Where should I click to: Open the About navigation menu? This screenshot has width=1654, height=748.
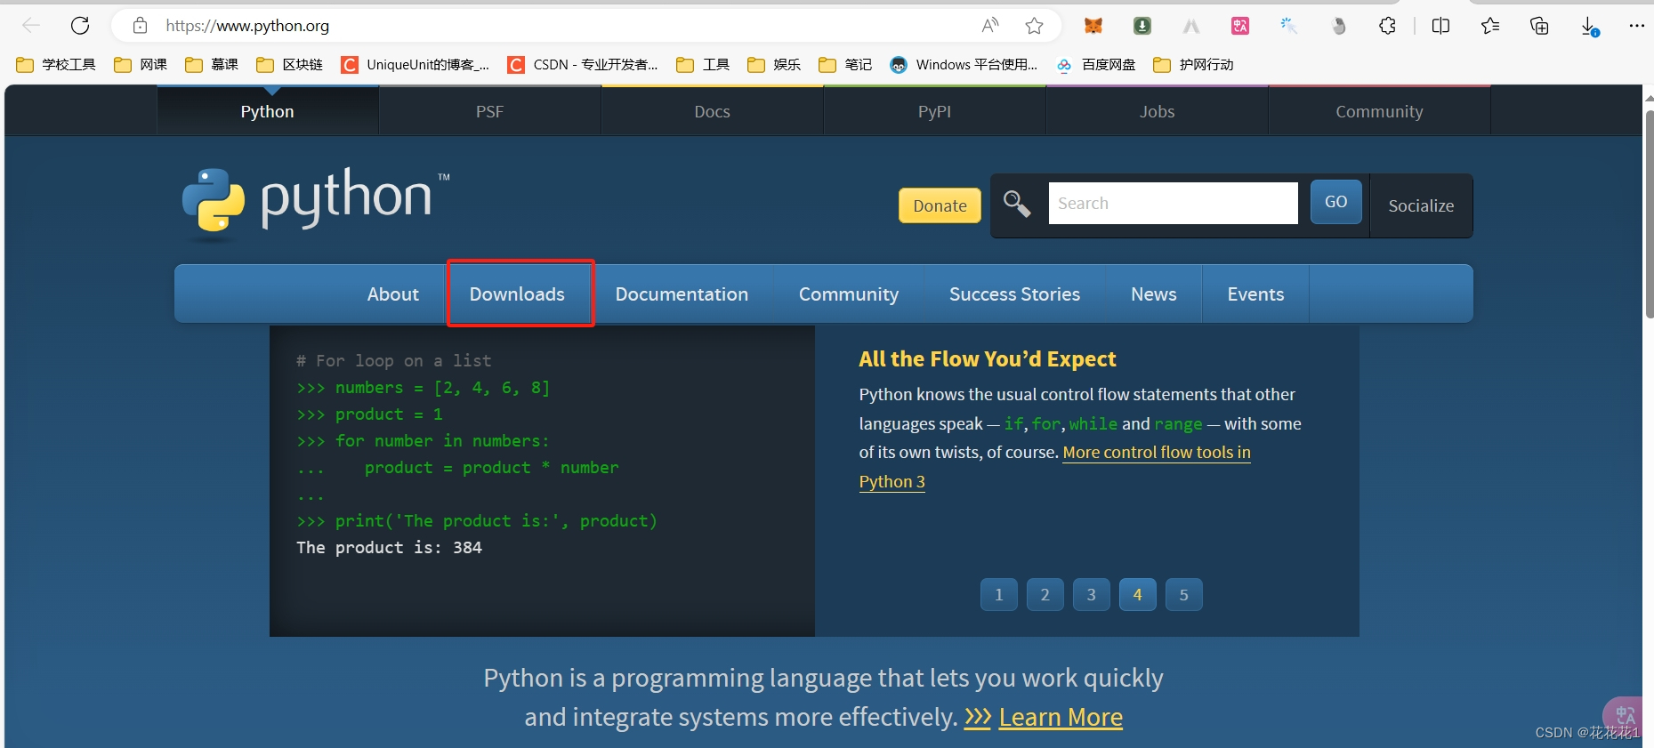(x=393, y=294)
